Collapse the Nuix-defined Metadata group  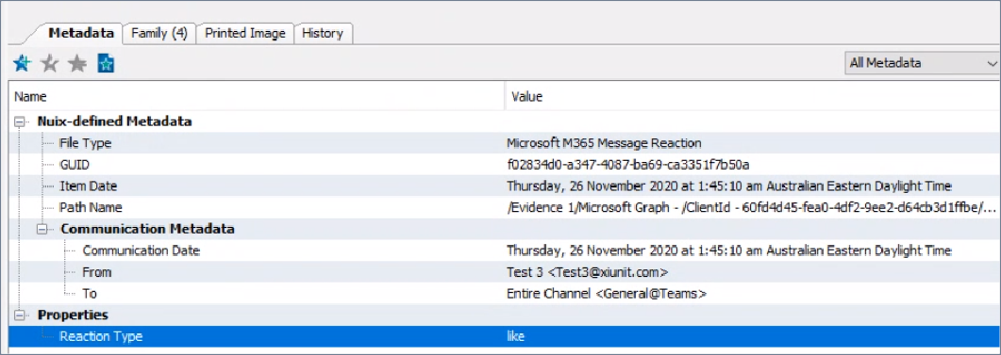(19, 121)
